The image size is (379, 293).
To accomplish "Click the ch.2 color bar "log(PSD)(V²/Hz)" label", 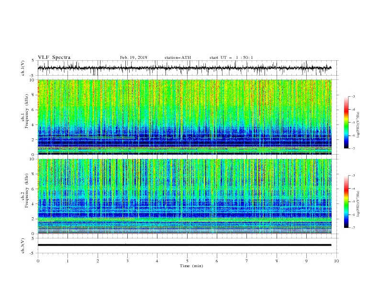I will click(x=358, y=204).
